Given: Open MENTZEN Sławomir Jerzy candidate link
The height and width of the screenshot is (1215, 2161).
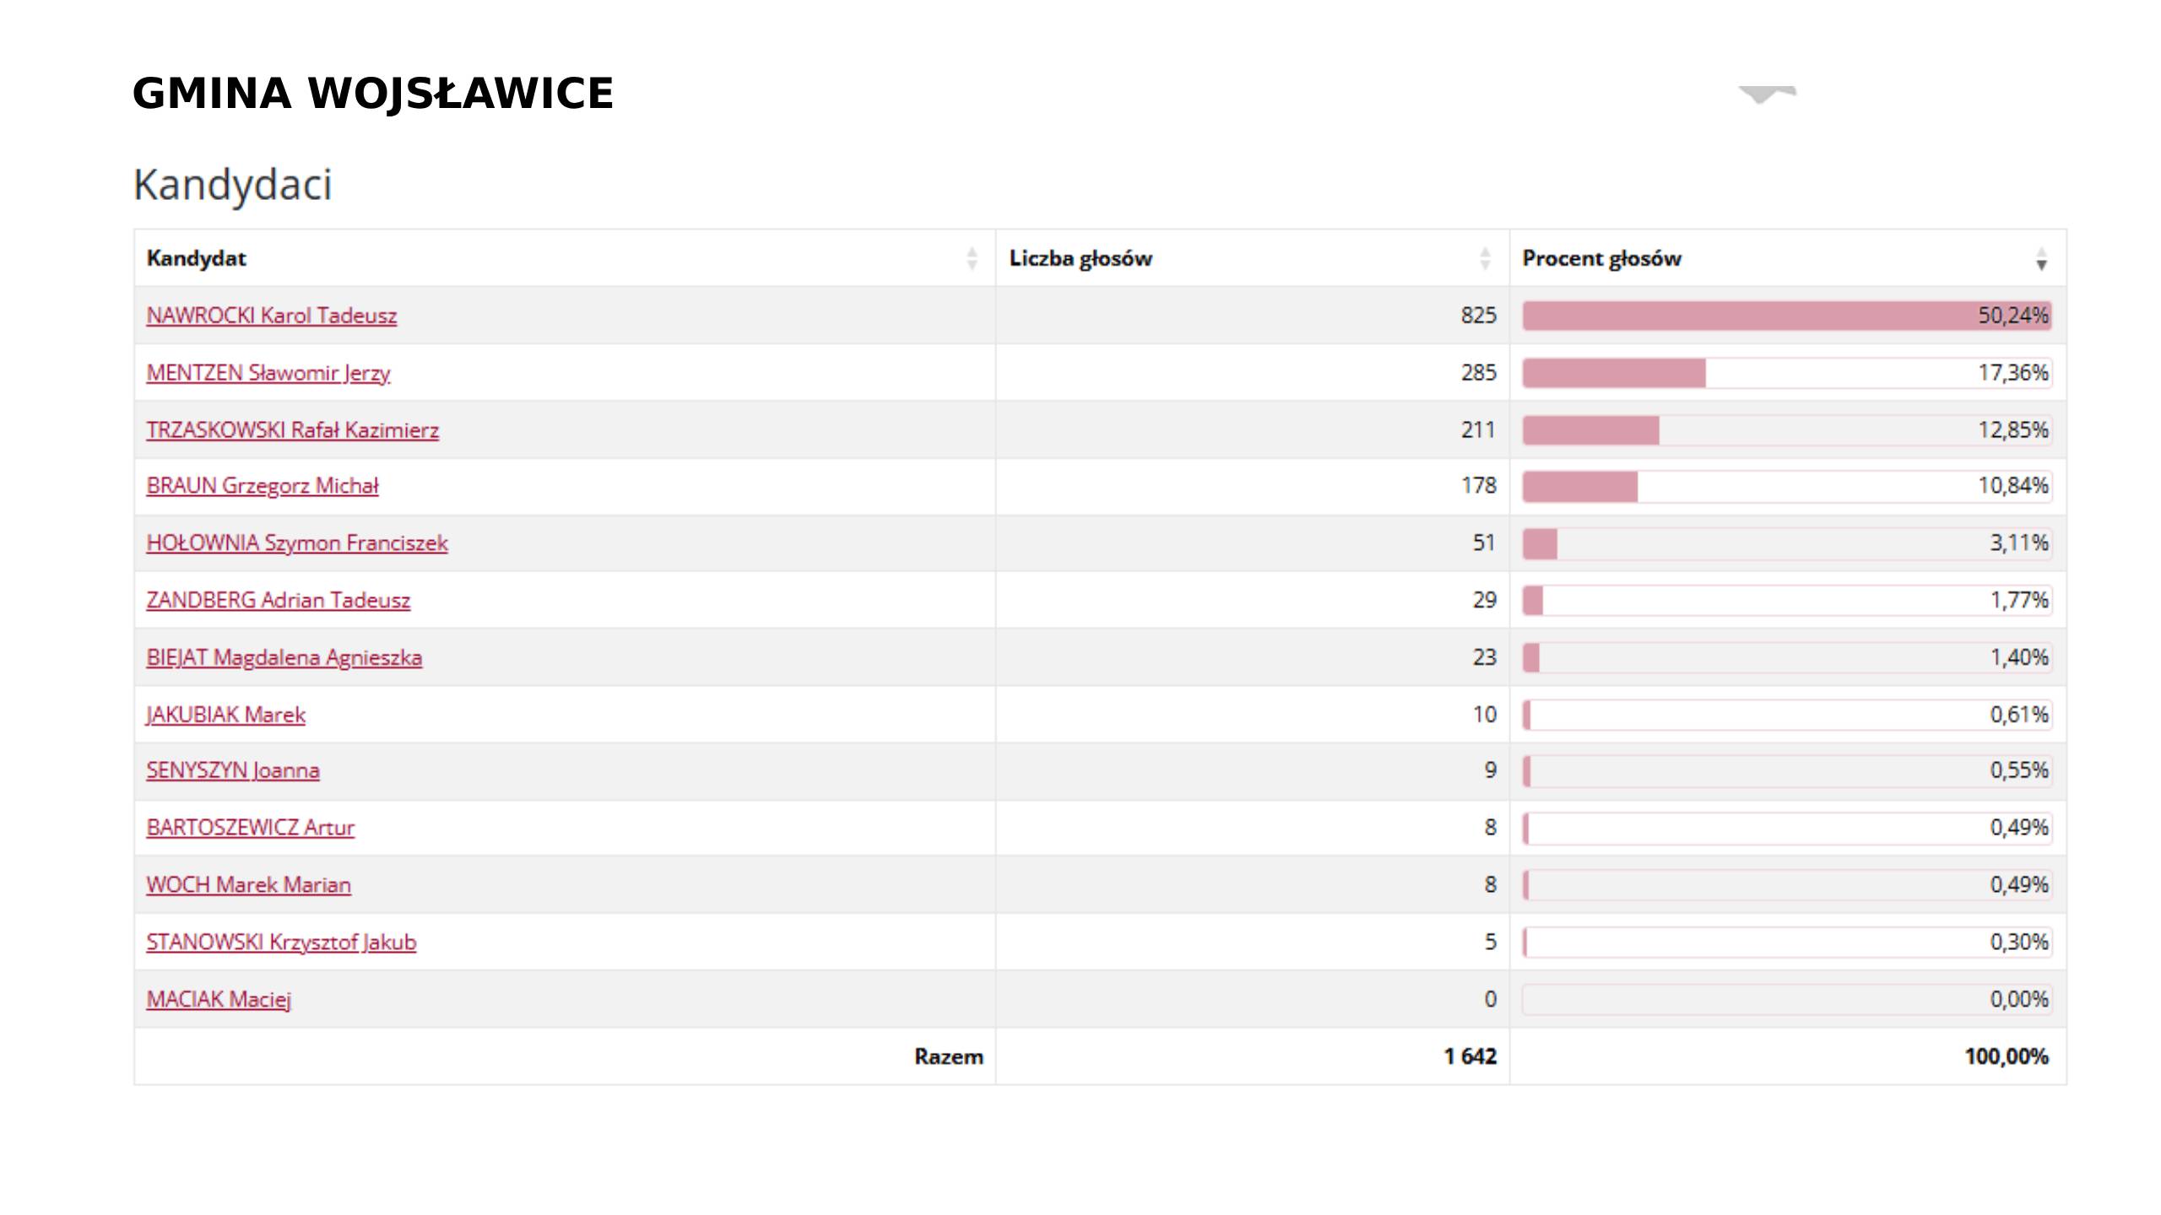Looking at the screenshot, I should tap(268, 373).
